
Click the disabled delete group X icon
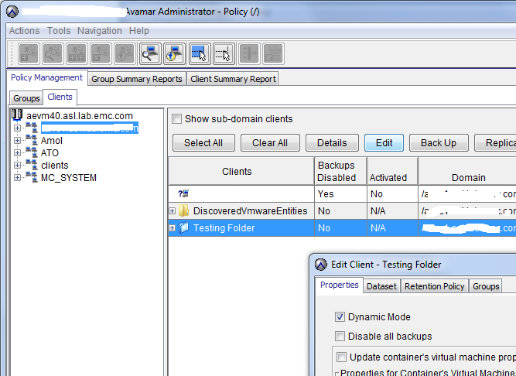(101, 53)
